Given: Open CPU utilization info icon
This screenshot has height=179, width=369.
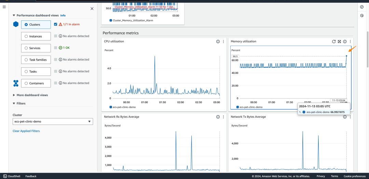Looking at the screenshot, I should pyautogui.click(x=218, y=42).
